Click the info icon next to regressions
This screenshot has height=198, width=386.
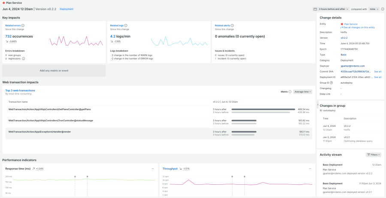point(23,58)
